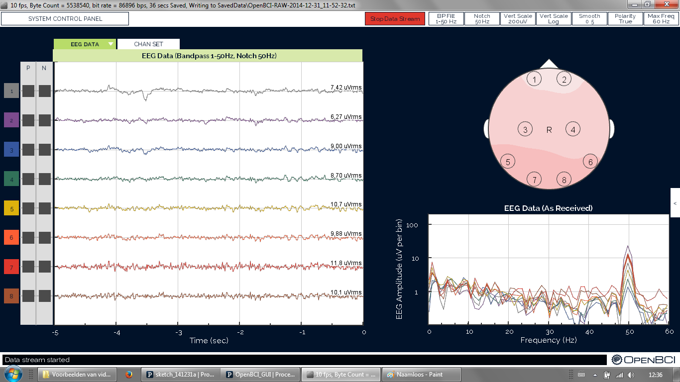This screenshot has width=680, height=382.
Task: Cycle the Max Freq 60 Hz option
Action: point(662,18)
